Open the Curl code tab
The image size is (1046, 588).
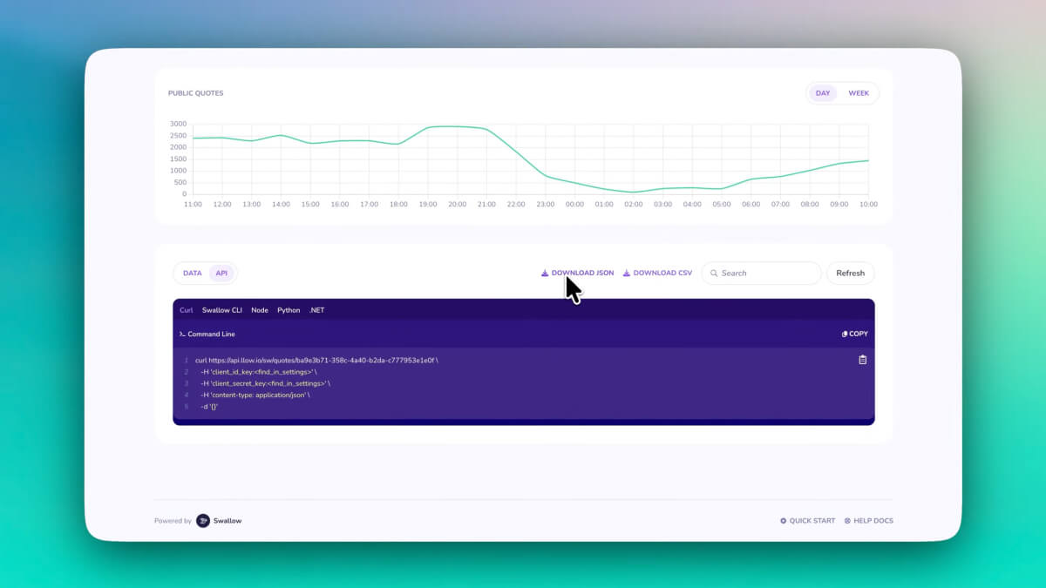[x=187, y=310]
